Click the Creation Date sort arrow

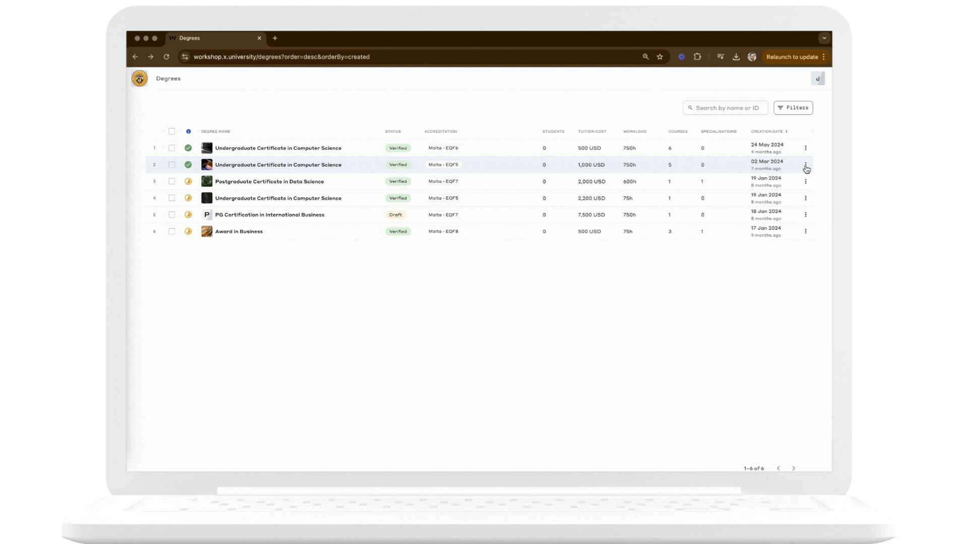(786, 131)
